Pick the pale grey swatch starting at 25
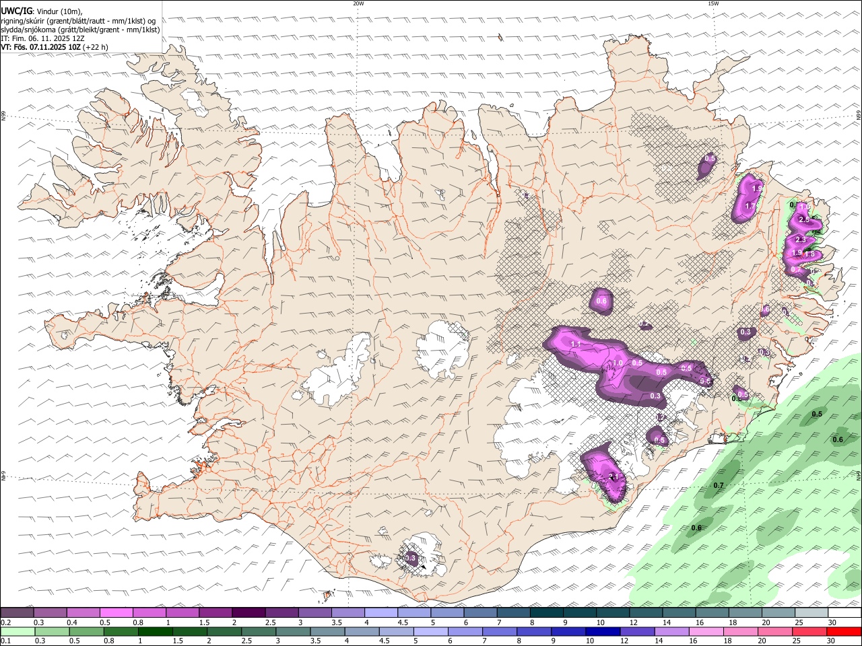862x646 pixels. 811,612
